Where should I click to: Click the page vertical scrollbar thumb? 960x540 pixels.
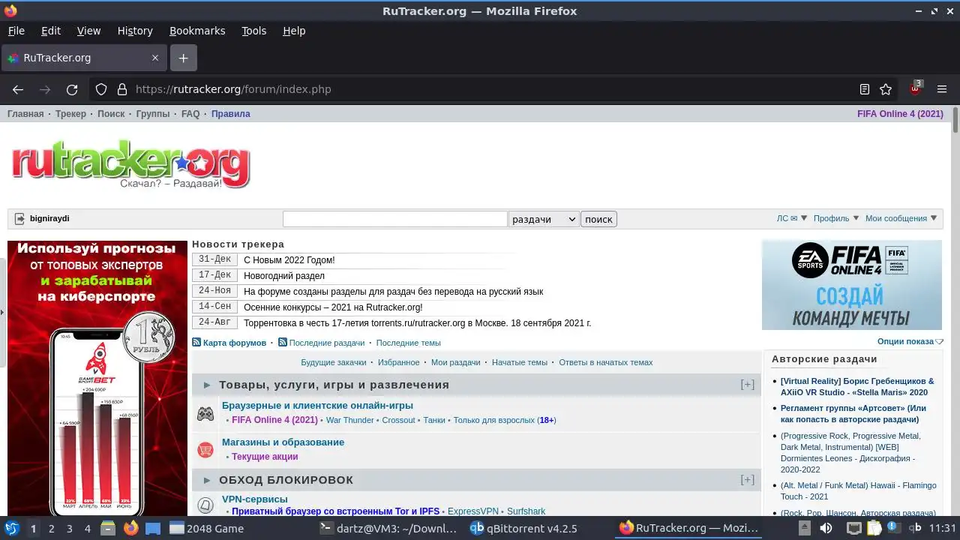pyautogui.click(x=955, y=121)
